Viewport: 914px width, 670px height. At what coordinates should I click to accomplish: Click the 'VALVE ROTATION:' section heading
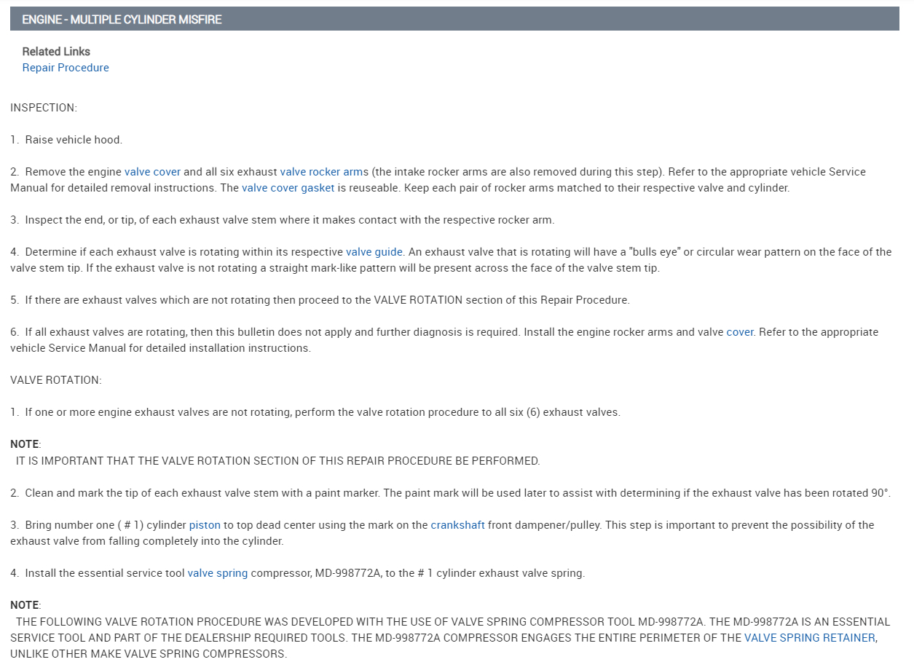pos(56,380)
